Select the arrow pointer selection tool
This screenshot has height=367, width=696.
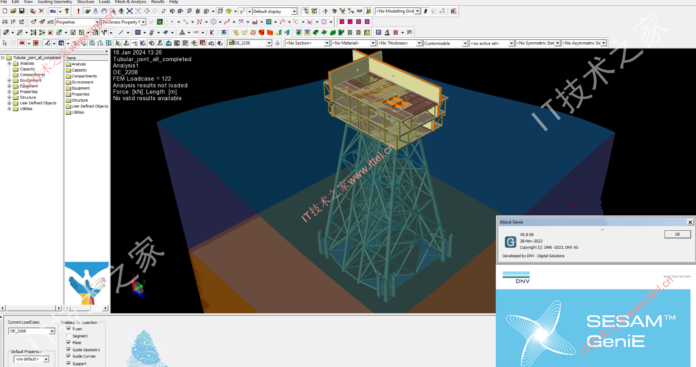pyautogui.click(x=5, y=43)
